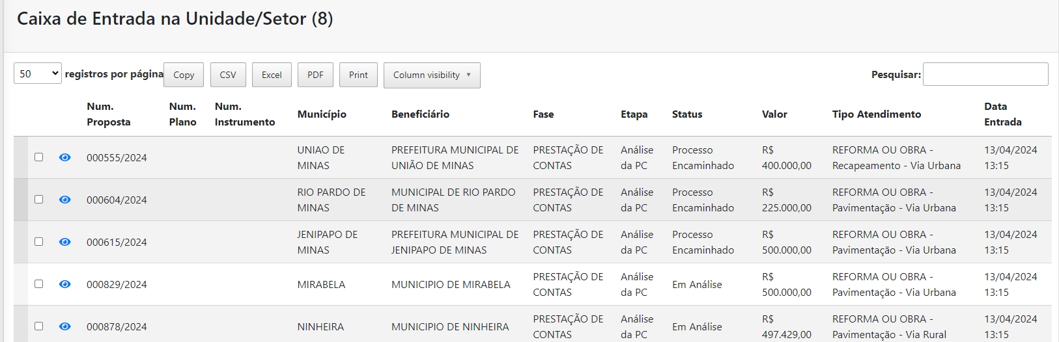Select checkbox for proposal 000555/2024
This screenshot has width=1059, height=342.
(38, 157)
